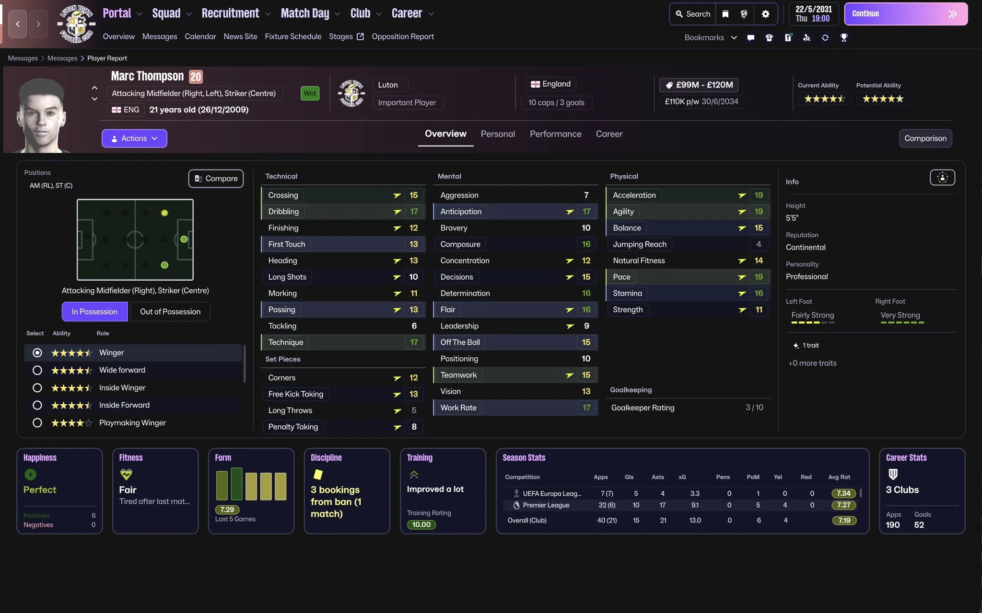Screen dimensions: 982x613
Task: Select the Winger role radio button
Action: 37,353
